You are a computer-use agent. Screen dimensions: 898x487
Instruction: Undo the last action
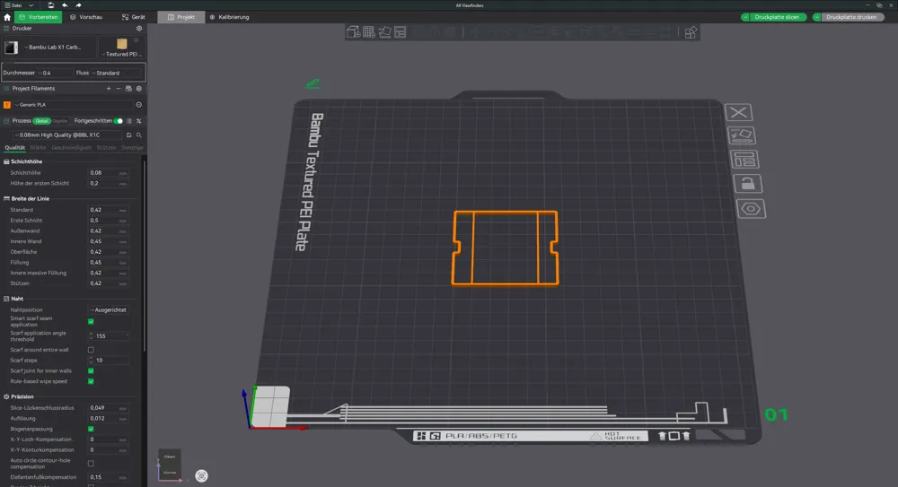(x=65, y=5)
